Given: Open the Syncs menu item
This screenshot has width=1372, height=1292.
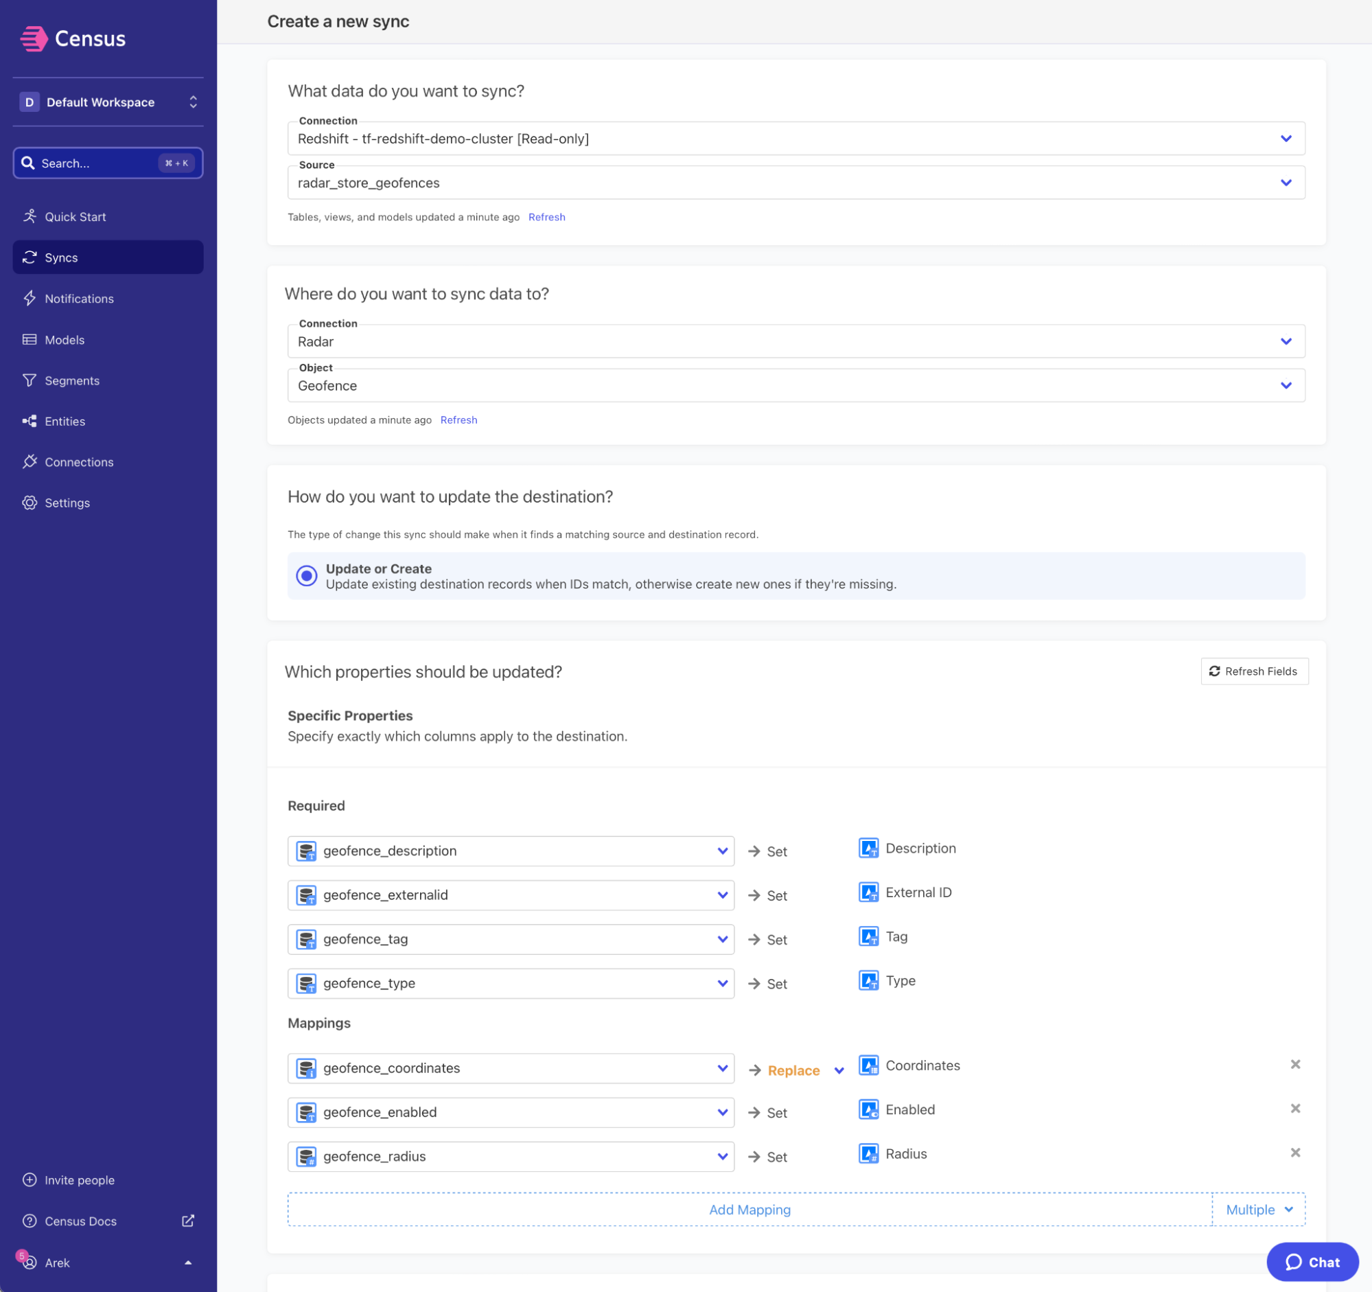Looking at the screenshot, I should [x=60, y=257].
